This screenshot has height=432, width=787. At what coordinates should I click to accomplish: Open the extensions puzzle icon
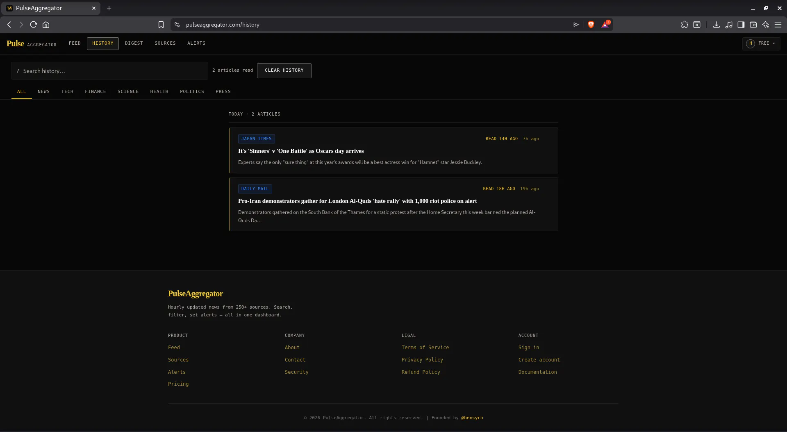click(x=685, y=25)
